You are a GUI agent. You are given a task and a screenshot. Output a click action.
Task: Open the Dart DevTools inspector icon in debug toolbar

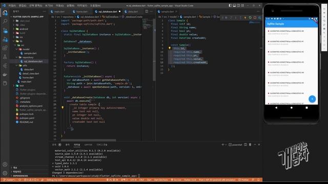click(260, 18)
